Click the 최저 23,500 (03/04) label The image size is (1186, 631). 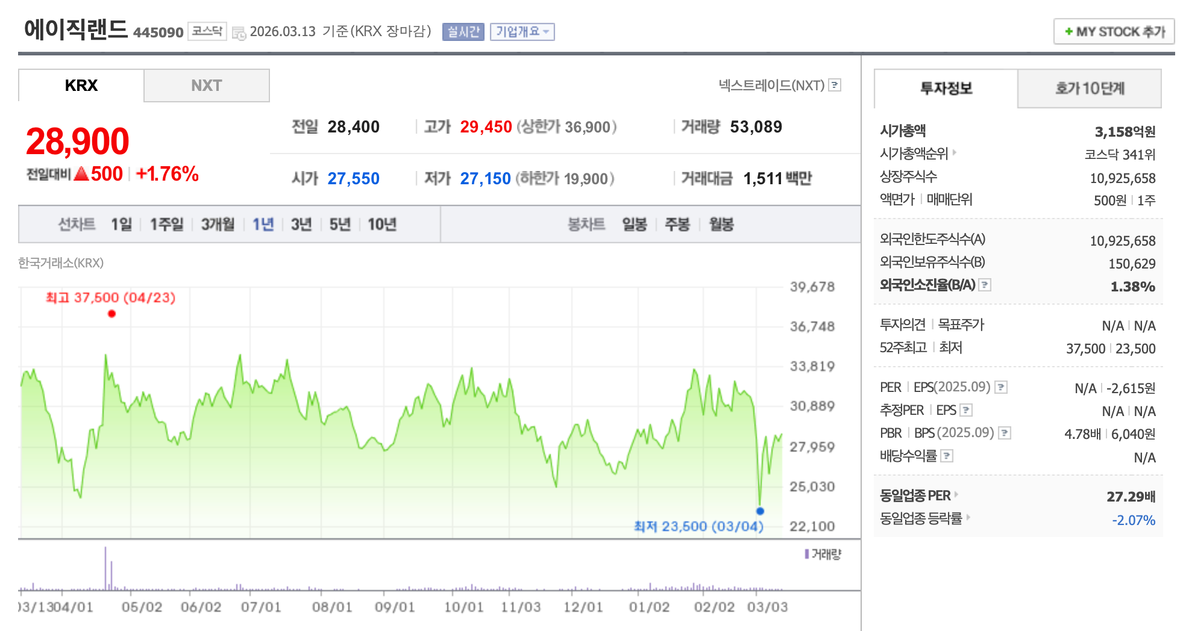698,526
